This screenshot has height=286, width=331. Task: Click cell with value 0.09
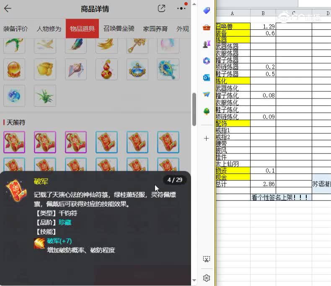pos(263,117)
